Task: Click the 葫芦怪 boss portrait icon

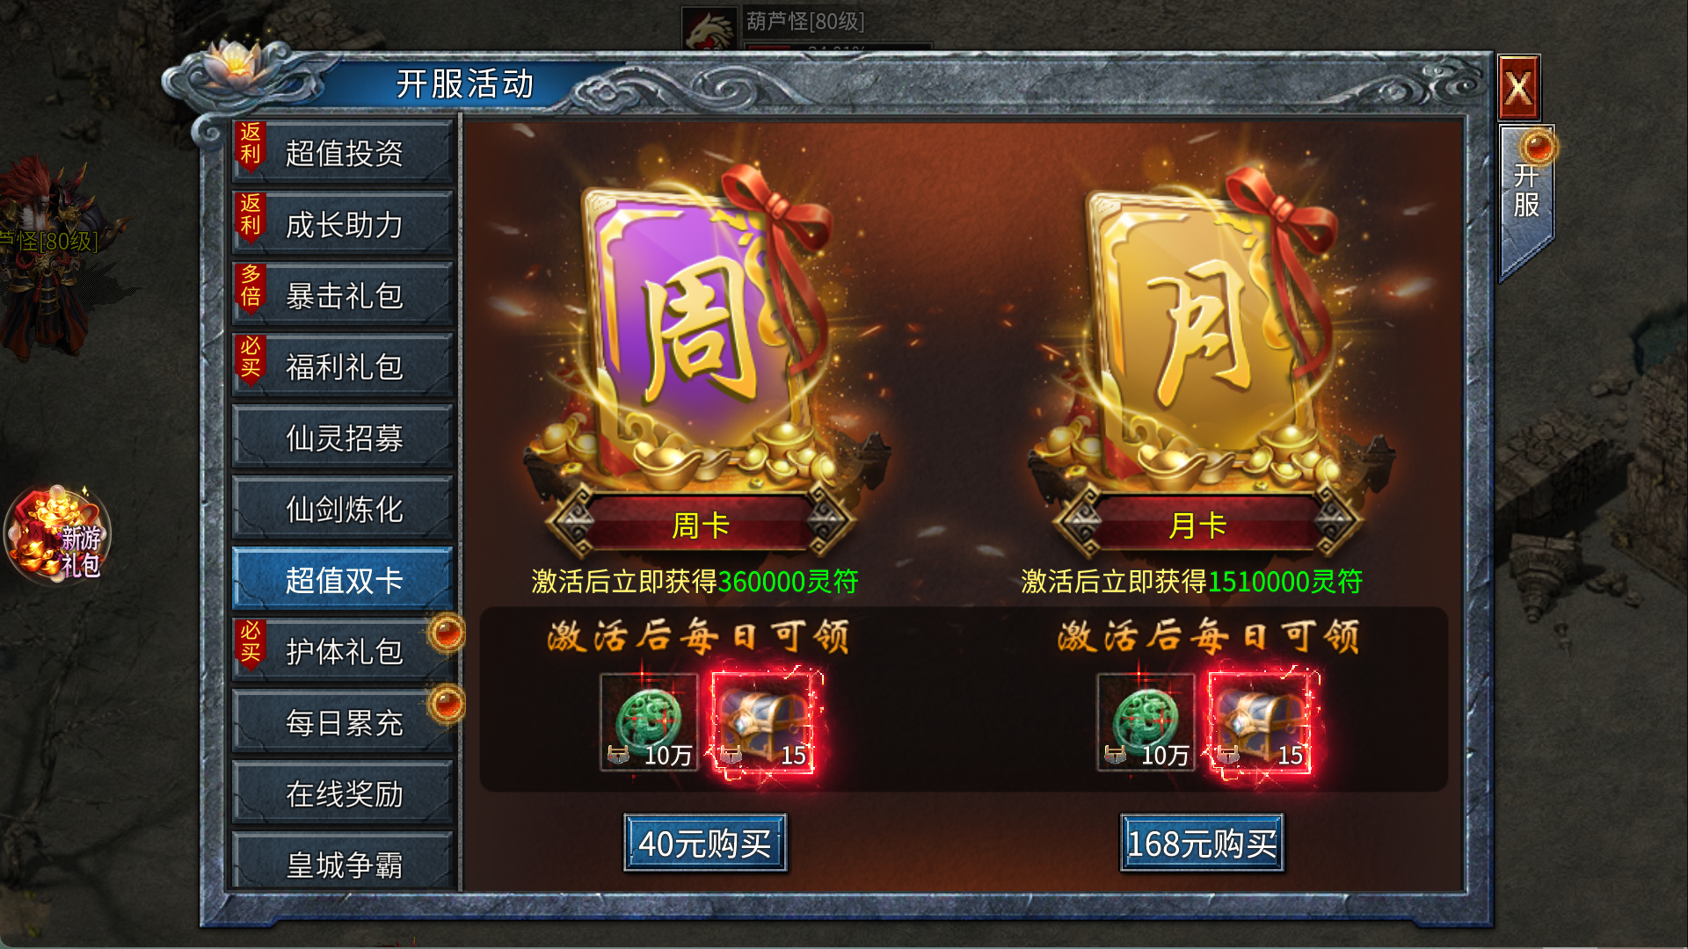Action: click(x=709, y=30)
